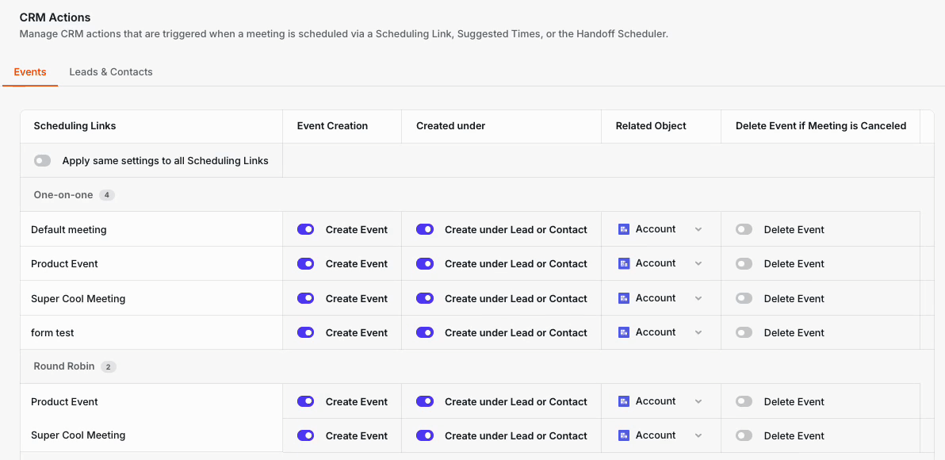
Task: Switch to Leads & Contacts tab
Action: (x=111, y=71)
